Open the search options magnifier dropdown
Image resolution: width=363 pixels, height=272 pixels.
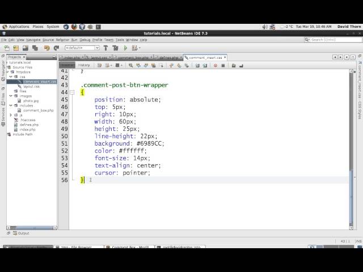click(x=307, y=40)
